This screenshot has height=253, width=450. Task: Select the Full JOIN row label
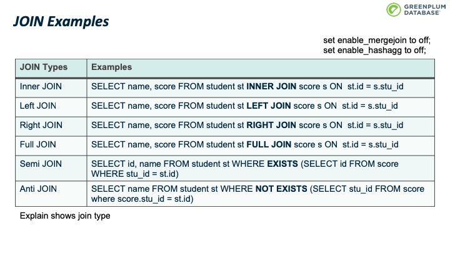[38, 144]
